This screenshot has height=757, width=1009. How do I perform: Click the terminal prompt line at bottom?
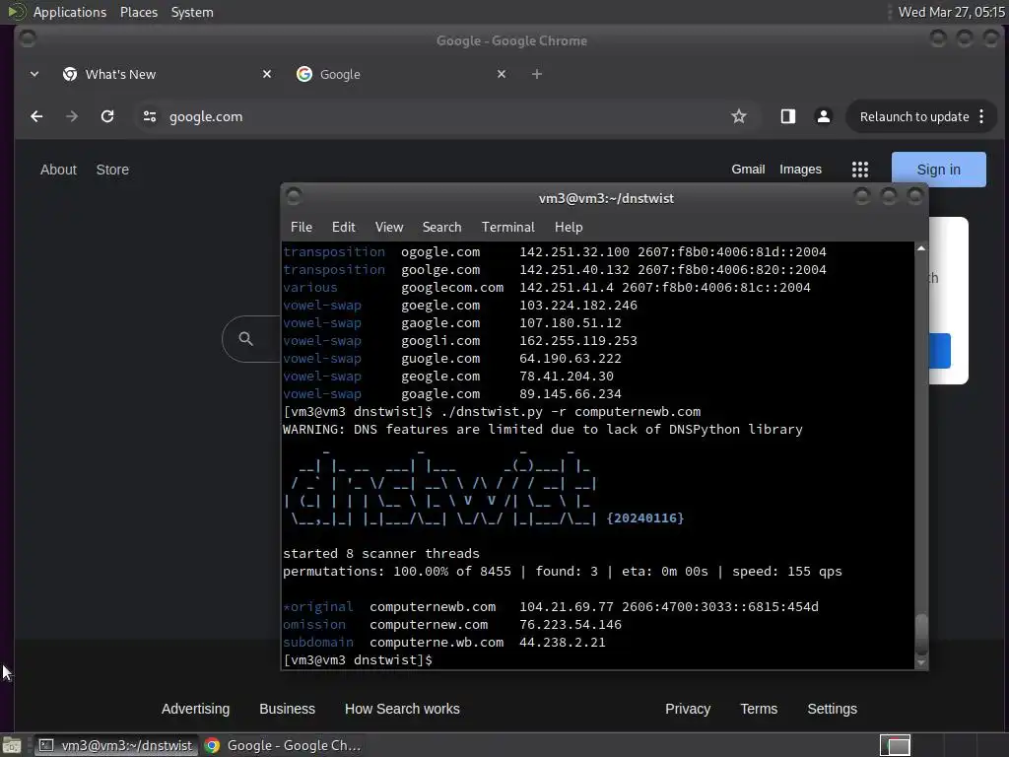[358, 659]
